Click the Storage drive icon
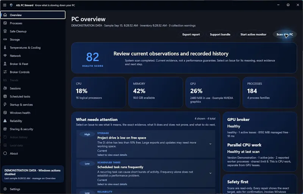The width and height of the screenshot is (303, 194). [5, 39]
